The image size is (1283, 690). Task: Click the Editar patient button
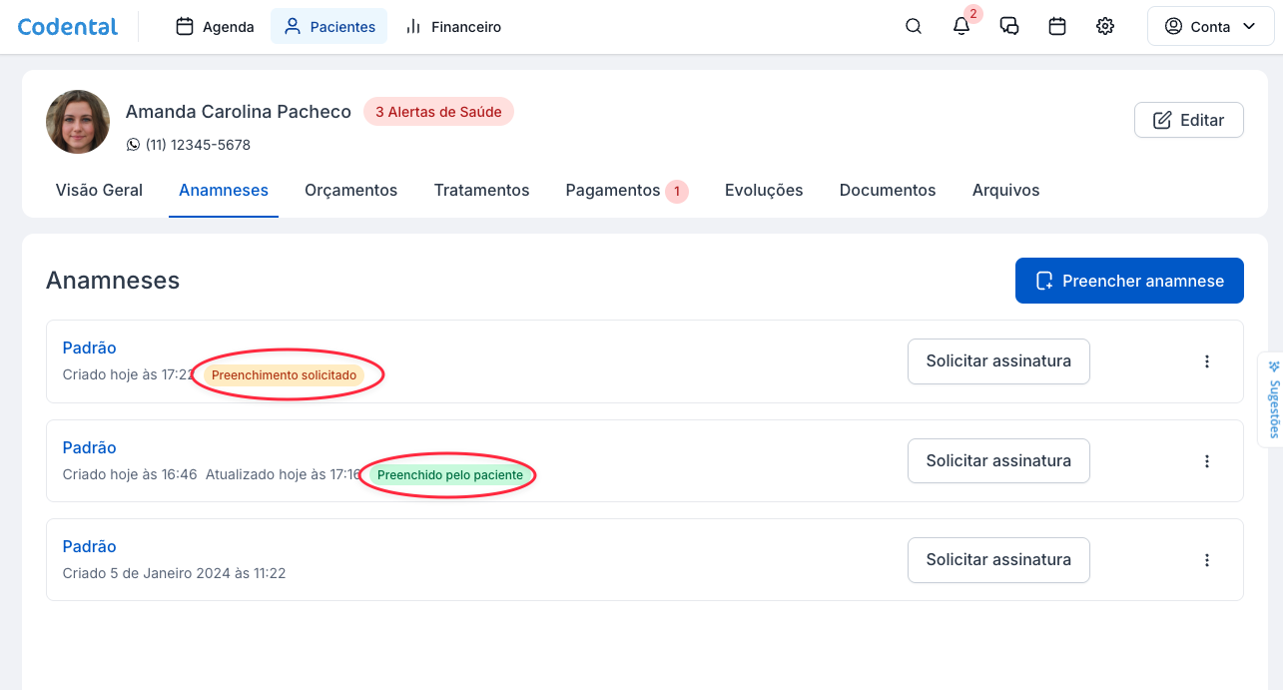point(1188,120)
